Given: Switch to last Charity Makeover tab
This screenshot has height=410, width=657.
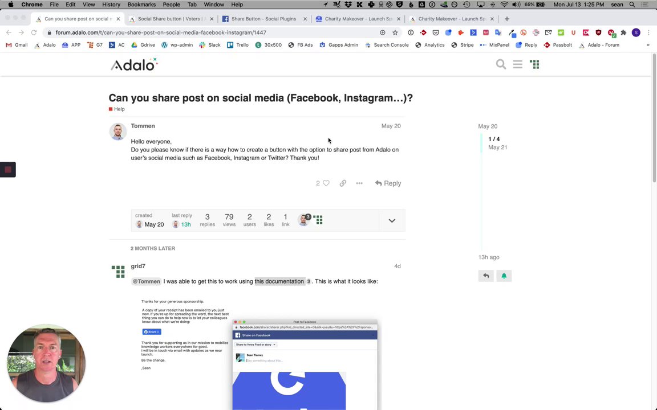Looking at the screenshot, I should [x=451, y=19].
